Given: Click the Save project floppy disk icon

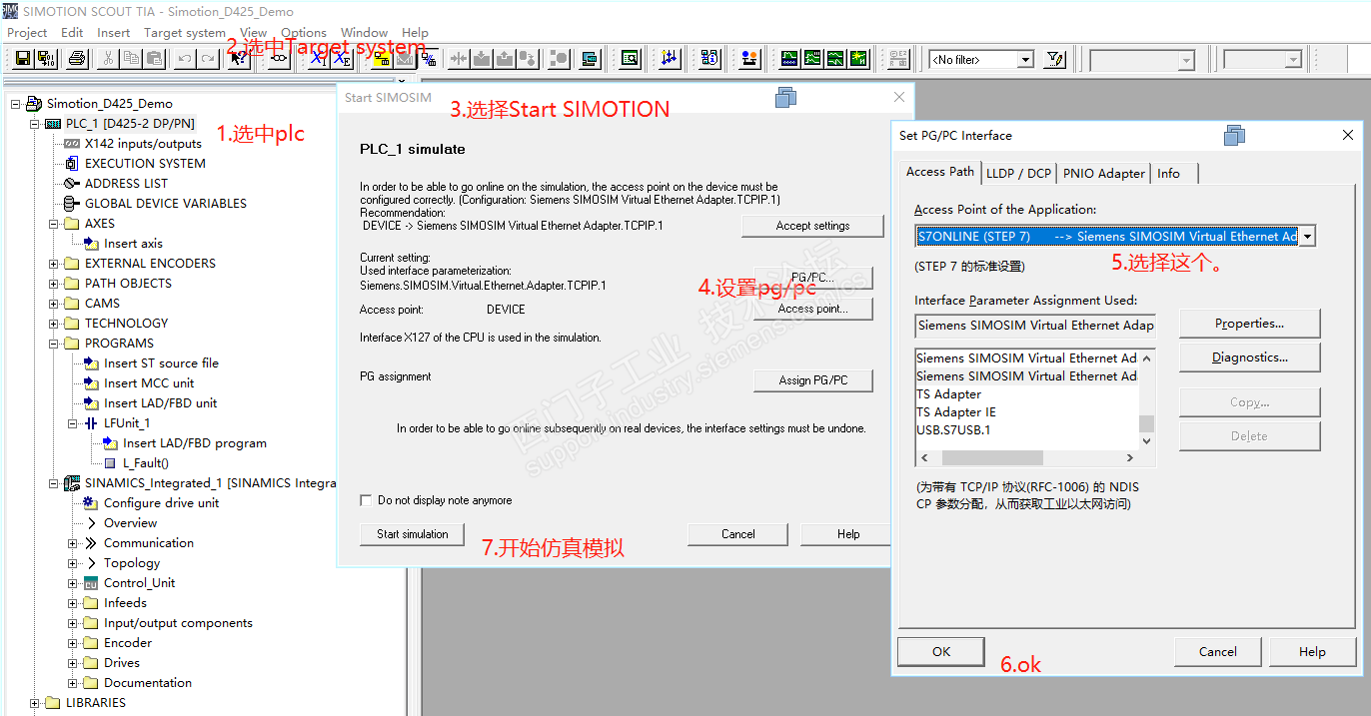Looking at the screenshot, I should pyautogui.click(x=22, y=59).
